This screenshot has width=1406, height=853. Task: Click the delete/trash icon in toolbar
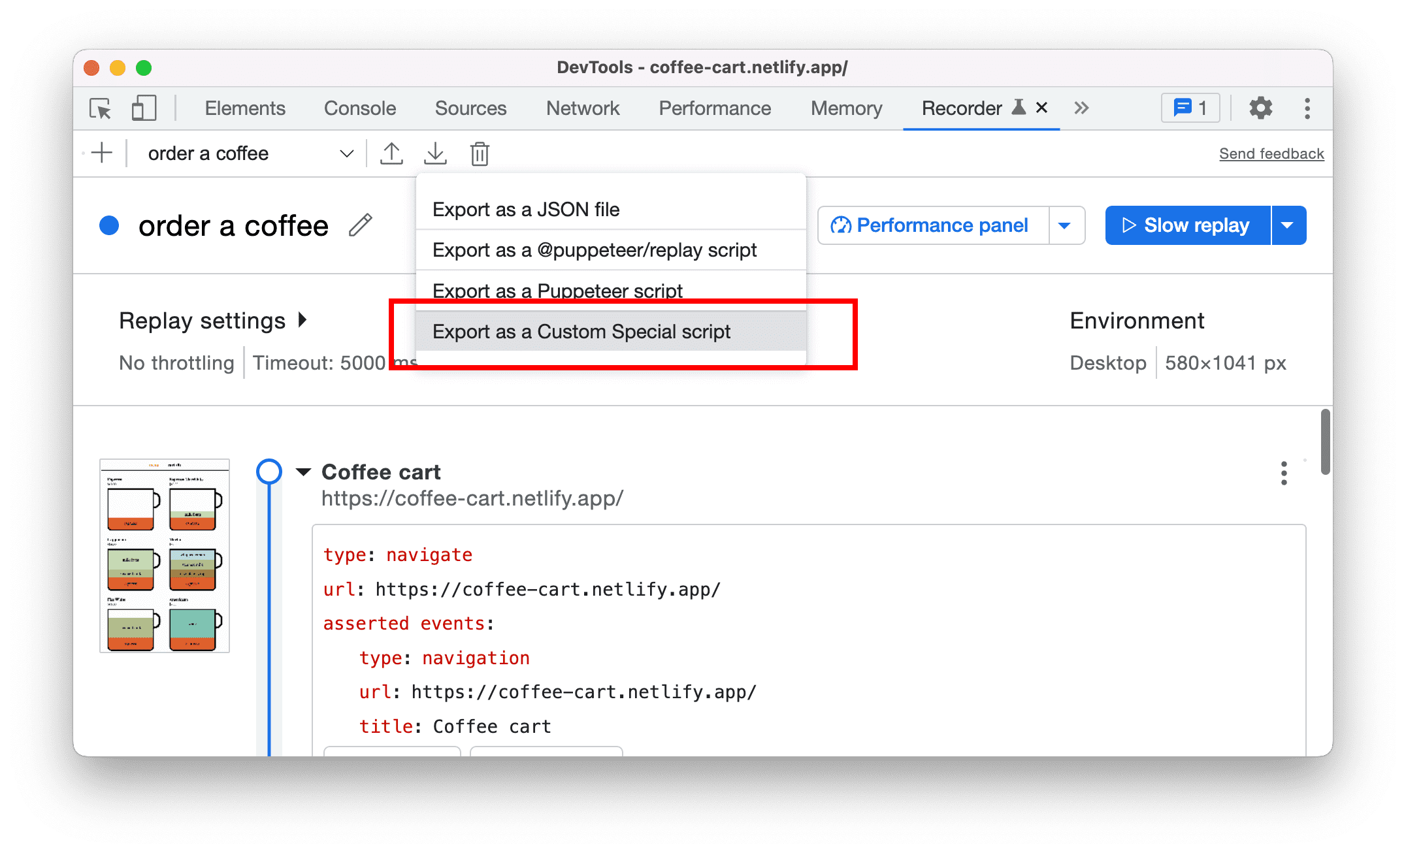pos(480,153)
